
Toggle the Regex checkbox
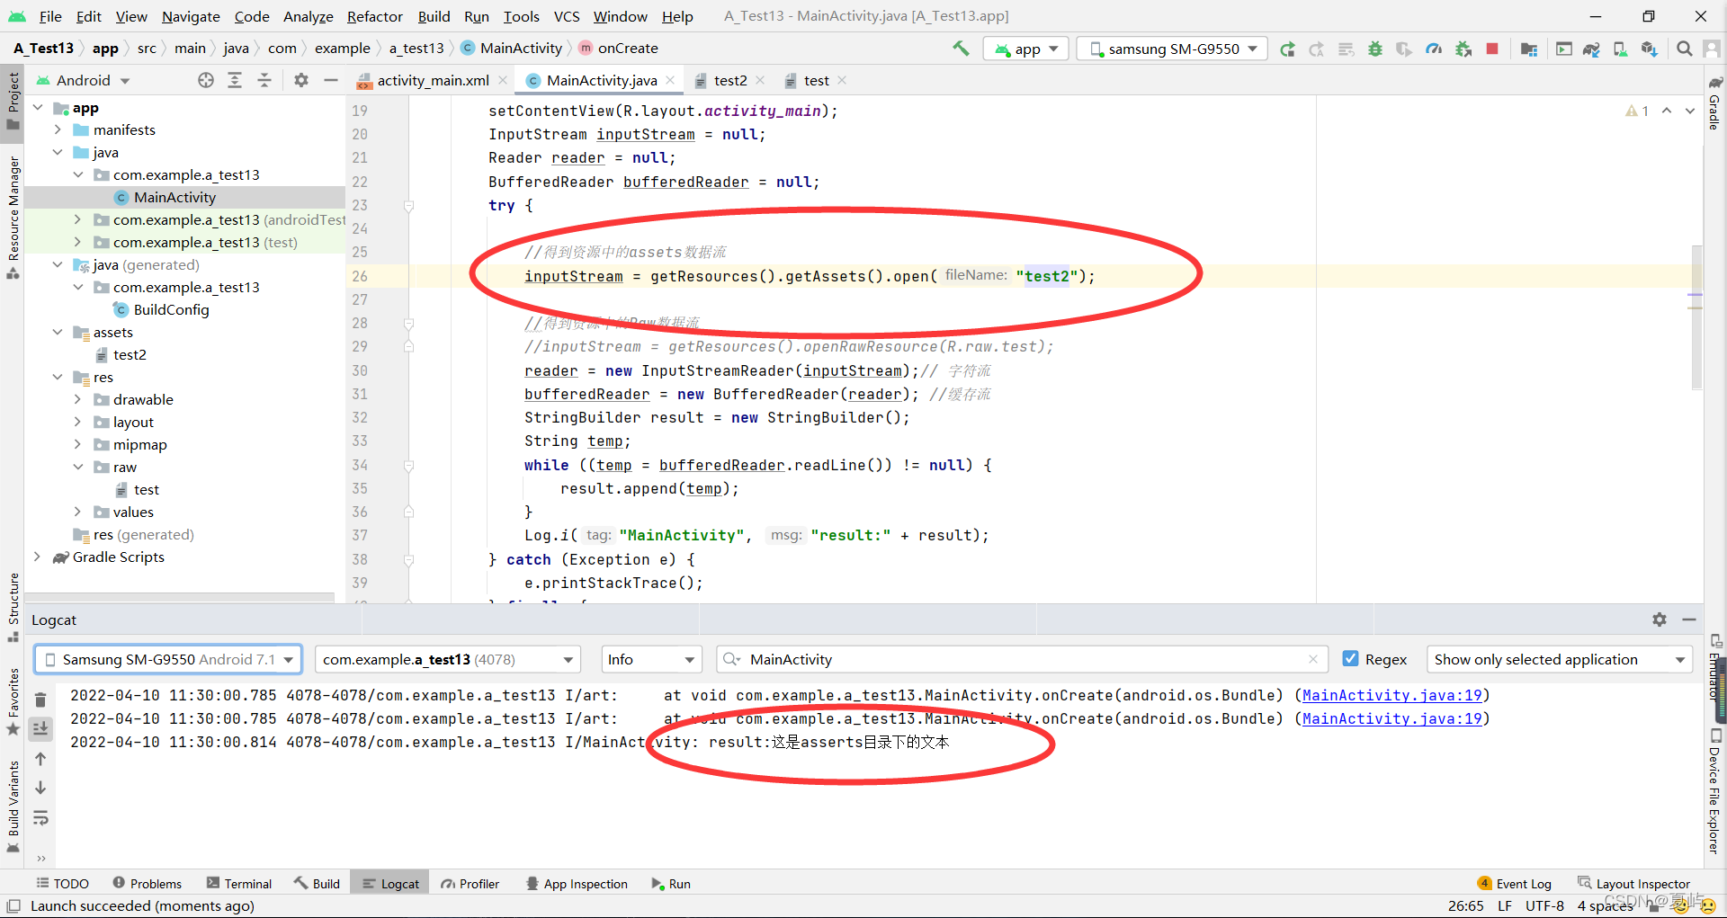(x=1350, y=659)
